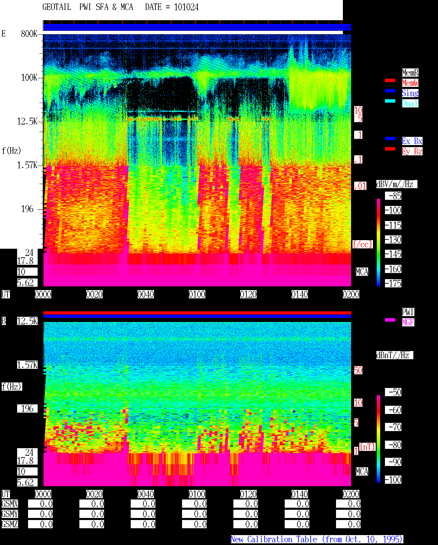
Task: Click the 12.5K label on the E panel
Action: point(27,121)
